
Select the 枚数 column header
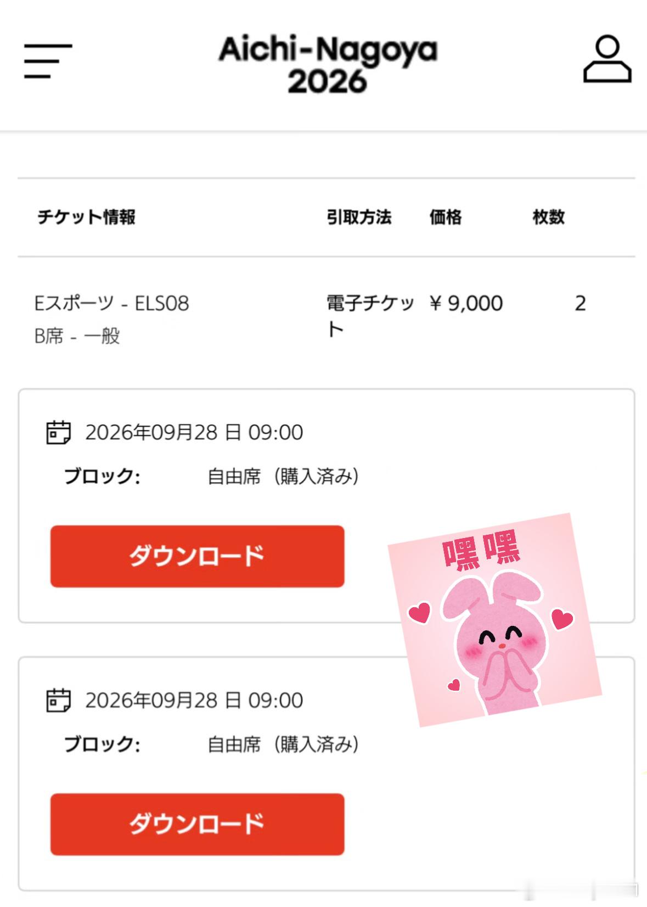tap(548, 217)
